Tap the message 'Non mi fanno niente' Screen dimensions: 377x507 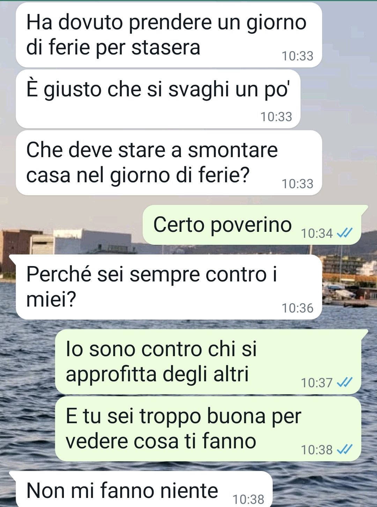pyautogui.click(x=144, y=489)
